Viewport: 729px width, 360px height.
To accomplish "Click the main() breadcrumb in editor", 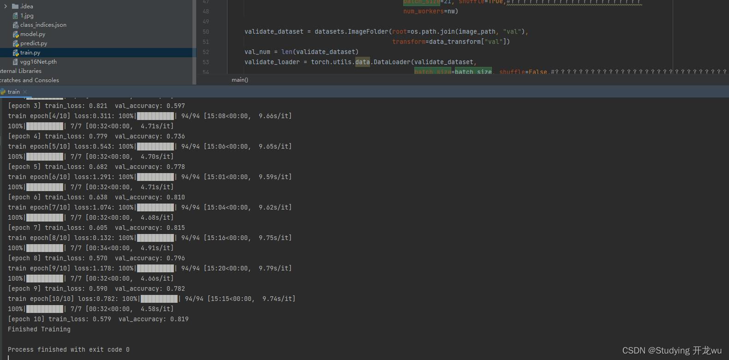I will (x=240, y=80).
